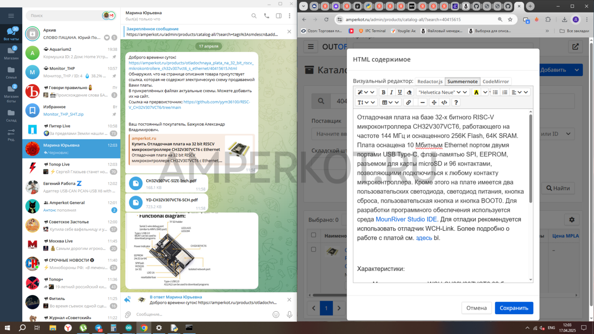The height and width of the screenshot is (334, 594).
Task: Toggle italic in the Summernote toolbar
Action: 392,92
